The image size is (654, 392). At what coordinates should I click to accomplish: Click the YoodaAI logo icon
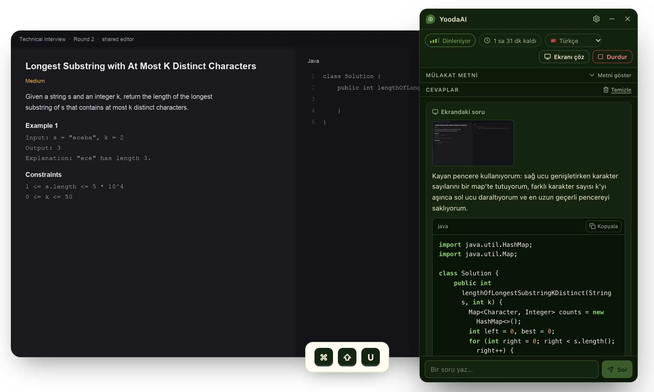431,19
